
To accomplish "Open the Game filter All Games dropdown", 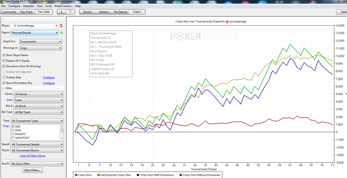I will pos(39,94).
